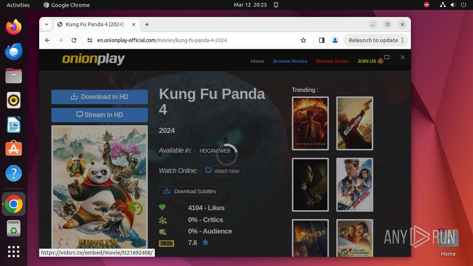
Task: Open Chrome profile avatar
Action: coord(335,40)
